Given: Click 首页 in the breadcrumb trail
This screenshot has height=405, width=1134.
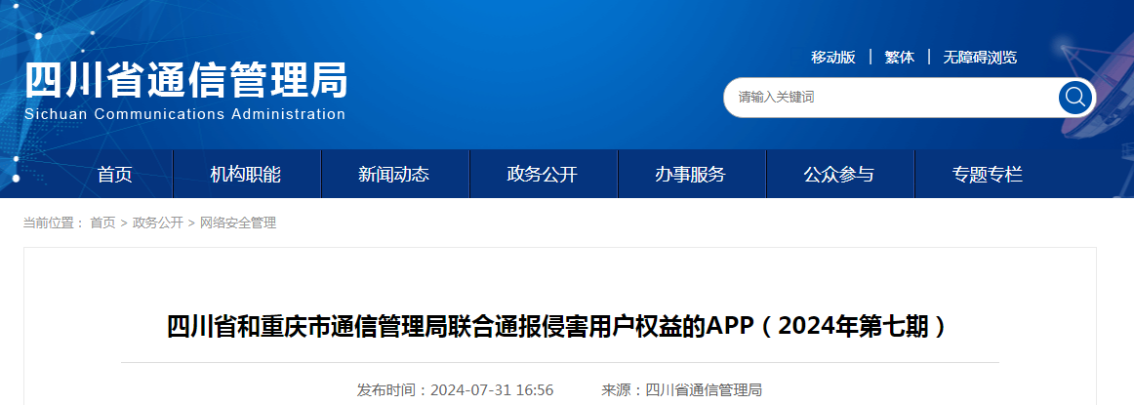Looking at the screenshot, I should pos(102,223).
